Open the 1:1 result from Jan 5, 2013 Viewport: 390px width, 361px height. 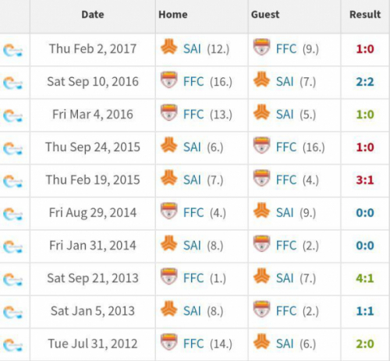pyautogui.click(x=365, y=311)
